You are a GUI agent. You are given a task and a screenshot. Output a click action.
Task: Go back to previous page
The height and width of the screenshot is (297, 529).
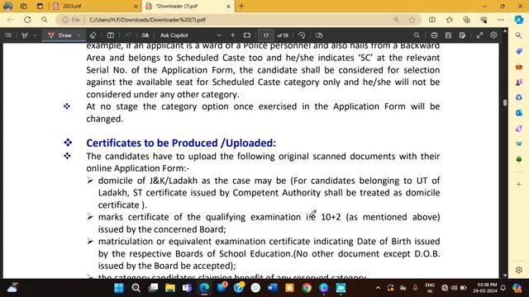coord(10,20)
